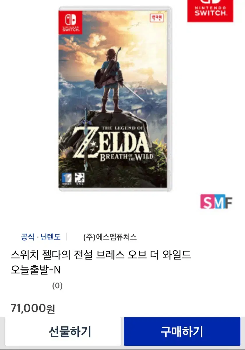Click the SMF seller logo

(216, 201)
